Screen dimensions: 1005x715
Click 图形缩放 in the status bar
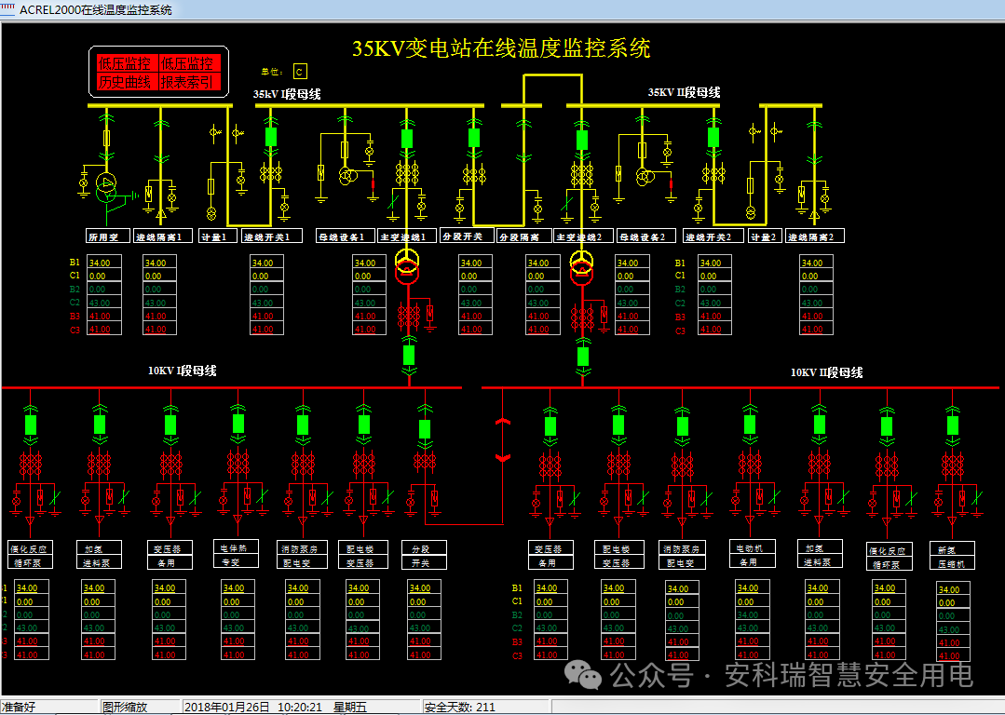click(125, 707)
